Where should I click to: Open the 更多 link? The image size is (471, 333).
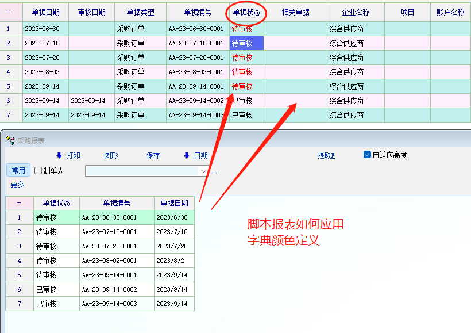coord(18,185)
